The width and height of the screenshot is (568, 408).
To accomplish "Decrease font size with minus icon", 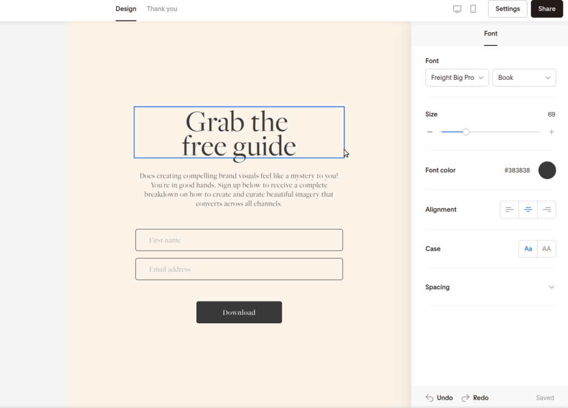I will pyautogui.click(x=430, y=132).
